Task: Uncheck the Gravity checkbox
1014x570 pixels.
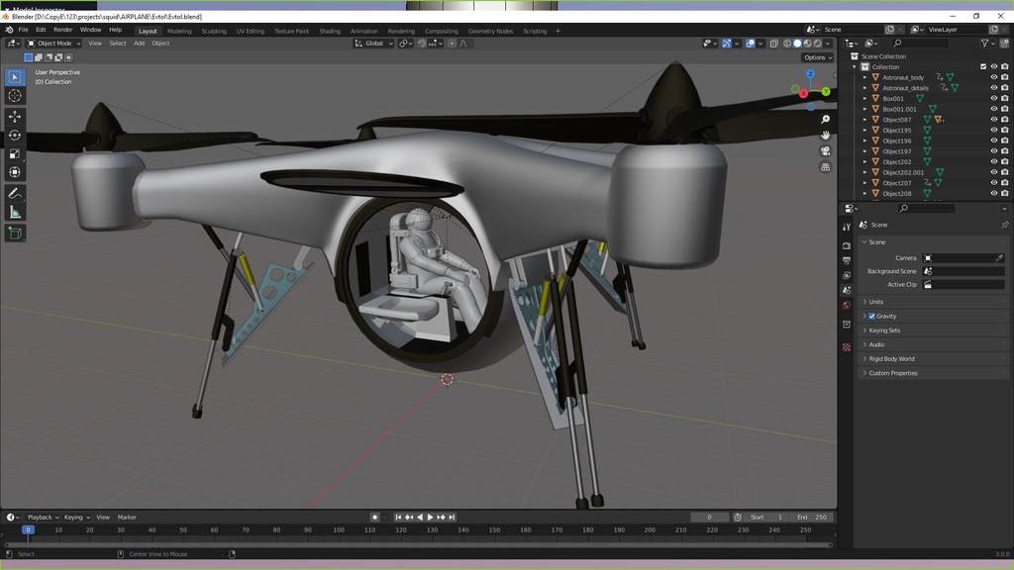Action: click(871, 317)
